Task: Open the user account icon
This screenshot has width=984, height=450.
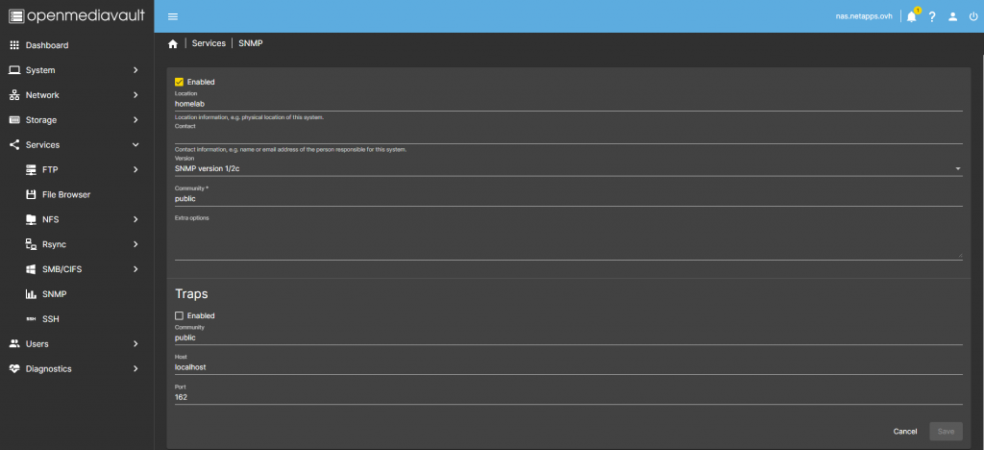Action: 952,16
